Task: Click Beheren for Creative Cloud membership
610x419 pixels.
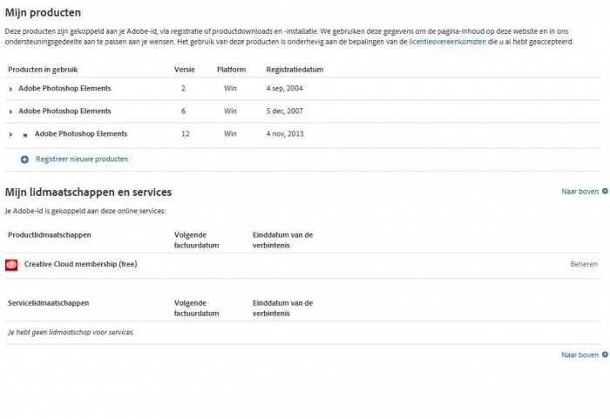Action: [584, 264]
